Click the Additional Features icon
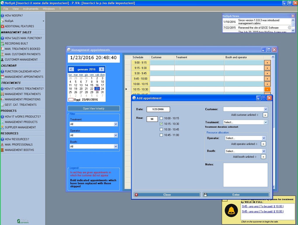Viewport: 298px width, 225px height. coord(2,26)
